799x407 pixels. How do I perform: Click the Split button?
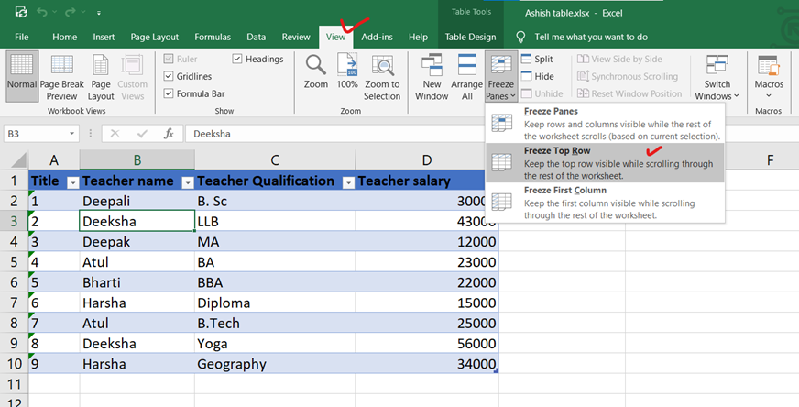pyautogui.click(x=537, y=59)
